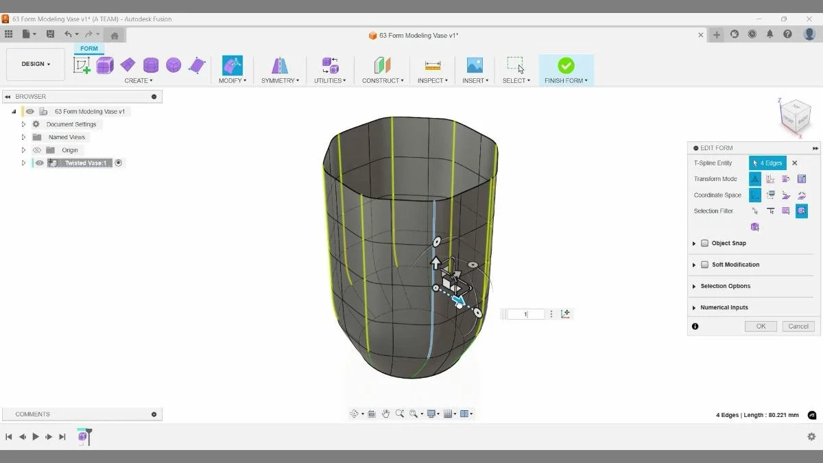Enable Soft Modification checkbox
This screenshot has height=463, width=823.
pyautogui.click(x=705, y=264)
